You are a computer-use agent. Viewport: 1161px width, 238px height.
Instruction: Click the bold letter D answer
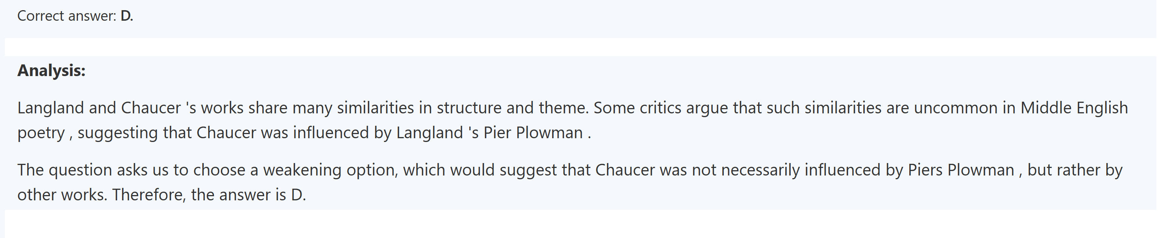click(126, 16)
